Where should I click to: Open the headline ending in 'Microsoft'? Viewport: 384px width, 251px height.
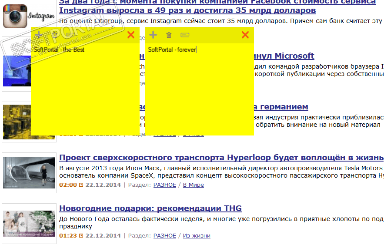[x=284, y=56]
